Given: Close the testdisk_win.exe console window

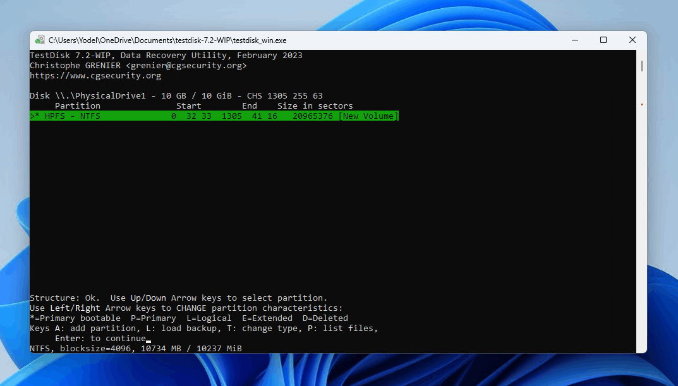Looking at the screenshot, I should click(632, 40).
